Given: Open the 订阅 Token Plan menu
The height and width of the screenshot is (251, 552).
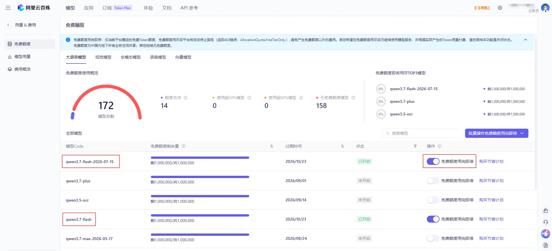Looking at the screenshot, I should point(117,8).
